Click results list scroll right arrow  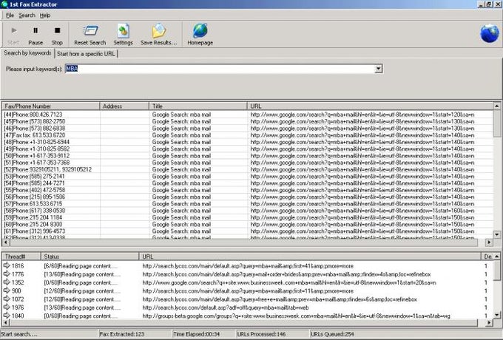tap(489, 242)
